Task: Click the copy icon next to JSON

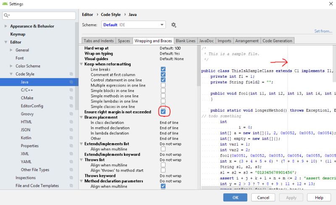Action: pyautogui.click(x=71, y=130)
